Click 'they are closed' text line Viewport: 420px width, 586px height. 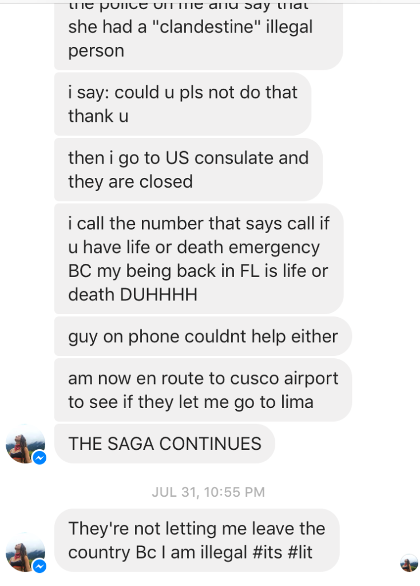[x=130, y=181]
